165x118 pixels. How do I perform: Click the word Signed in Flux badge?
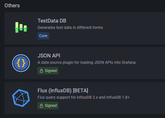pyautogui.click(x=51, y=106)
